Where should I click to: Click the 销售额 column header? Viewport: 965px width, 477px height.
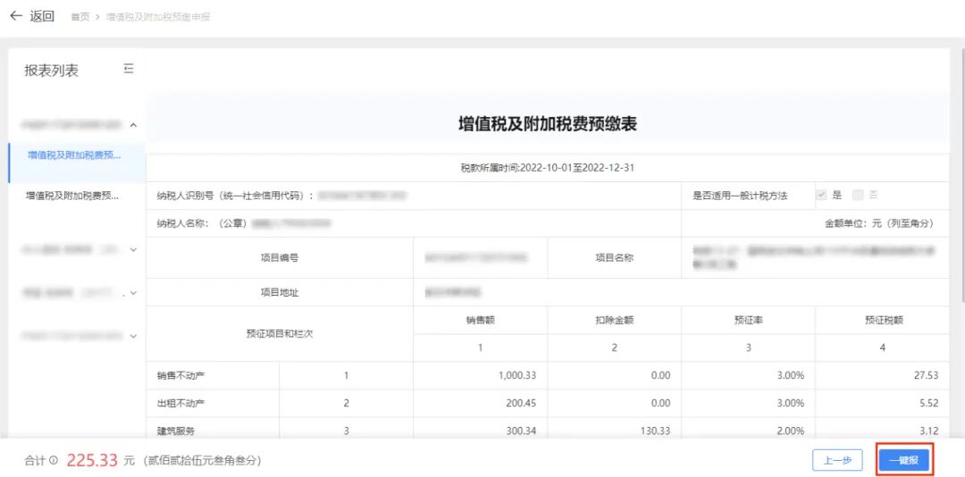(480, 320)
